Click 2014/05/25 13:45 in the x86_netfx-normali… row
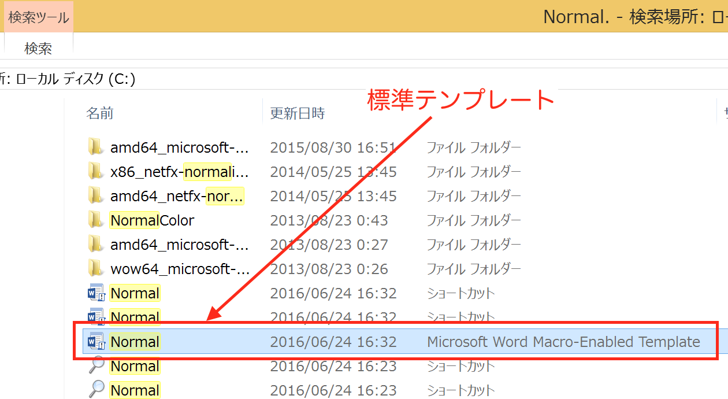This screenshot has width=728, height=399. pyautogui.click(x=333, y=172)
